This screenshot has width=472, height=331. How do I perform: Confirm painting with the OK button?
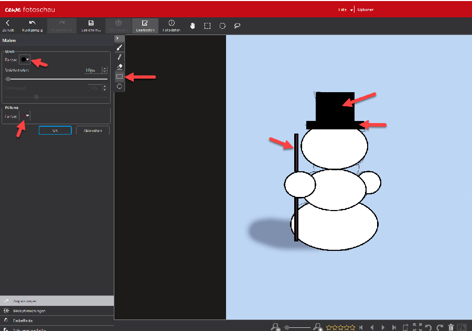click(x=55, y=130)
